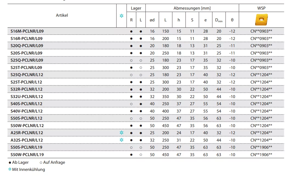The width and height of the screenshot is (290, 181).
Task: Select the Artikel column header
Action: pos(62,15)
